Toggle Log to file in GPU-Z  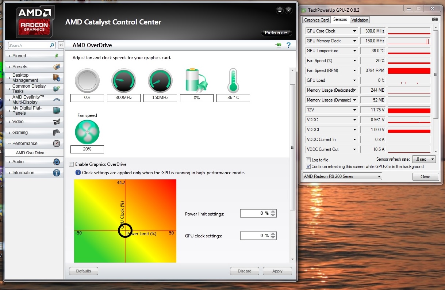(x=308, y=160)
